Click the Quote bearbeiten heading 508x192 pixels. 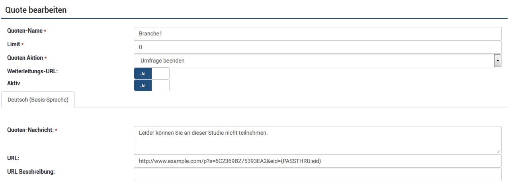tap(36, 10)
